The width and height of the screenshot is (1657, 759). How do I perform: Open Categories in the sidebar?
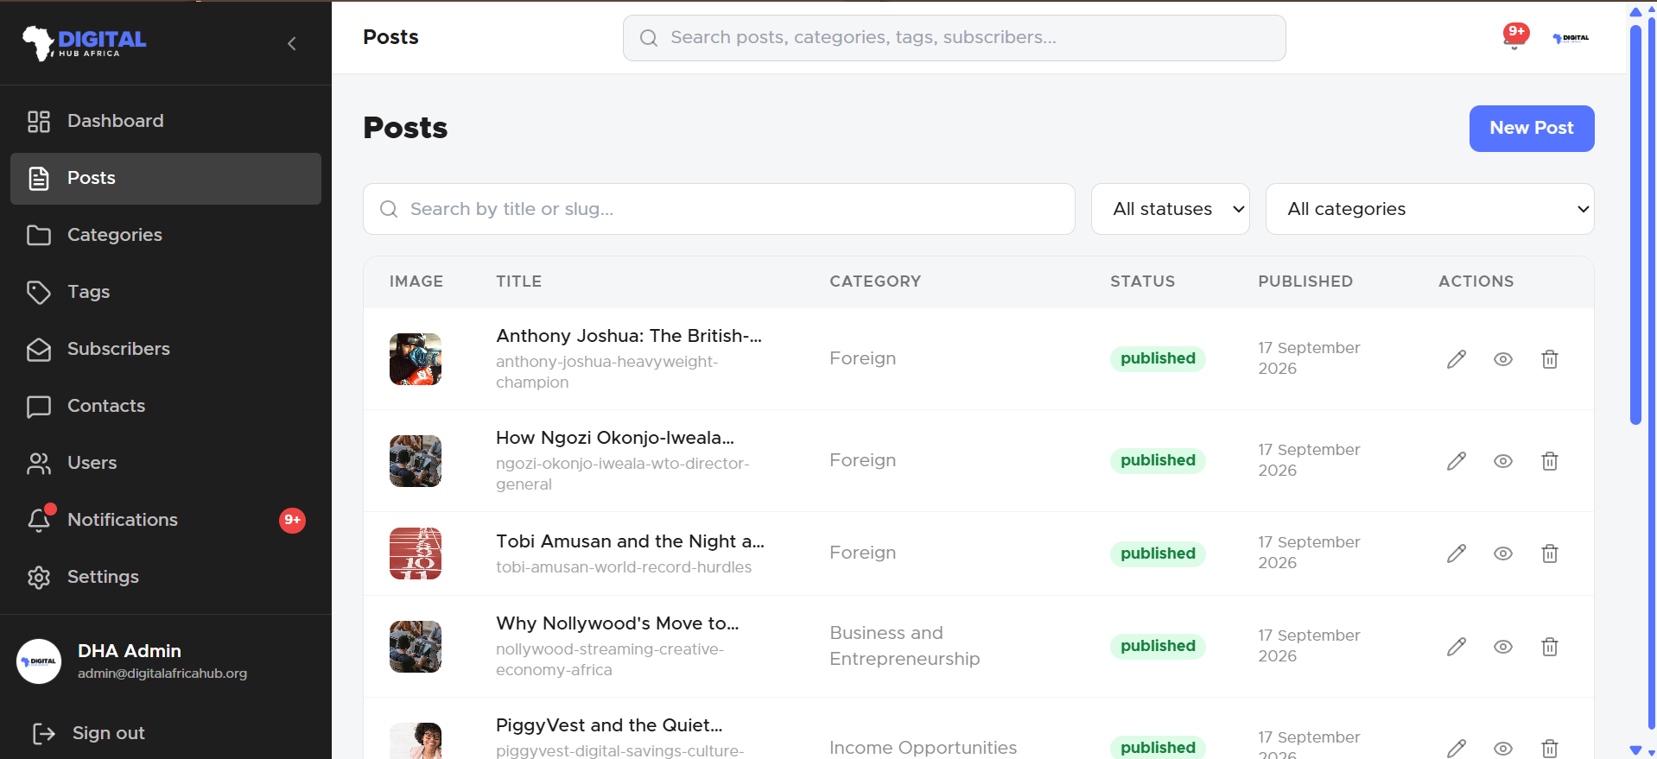coord(166,236)
